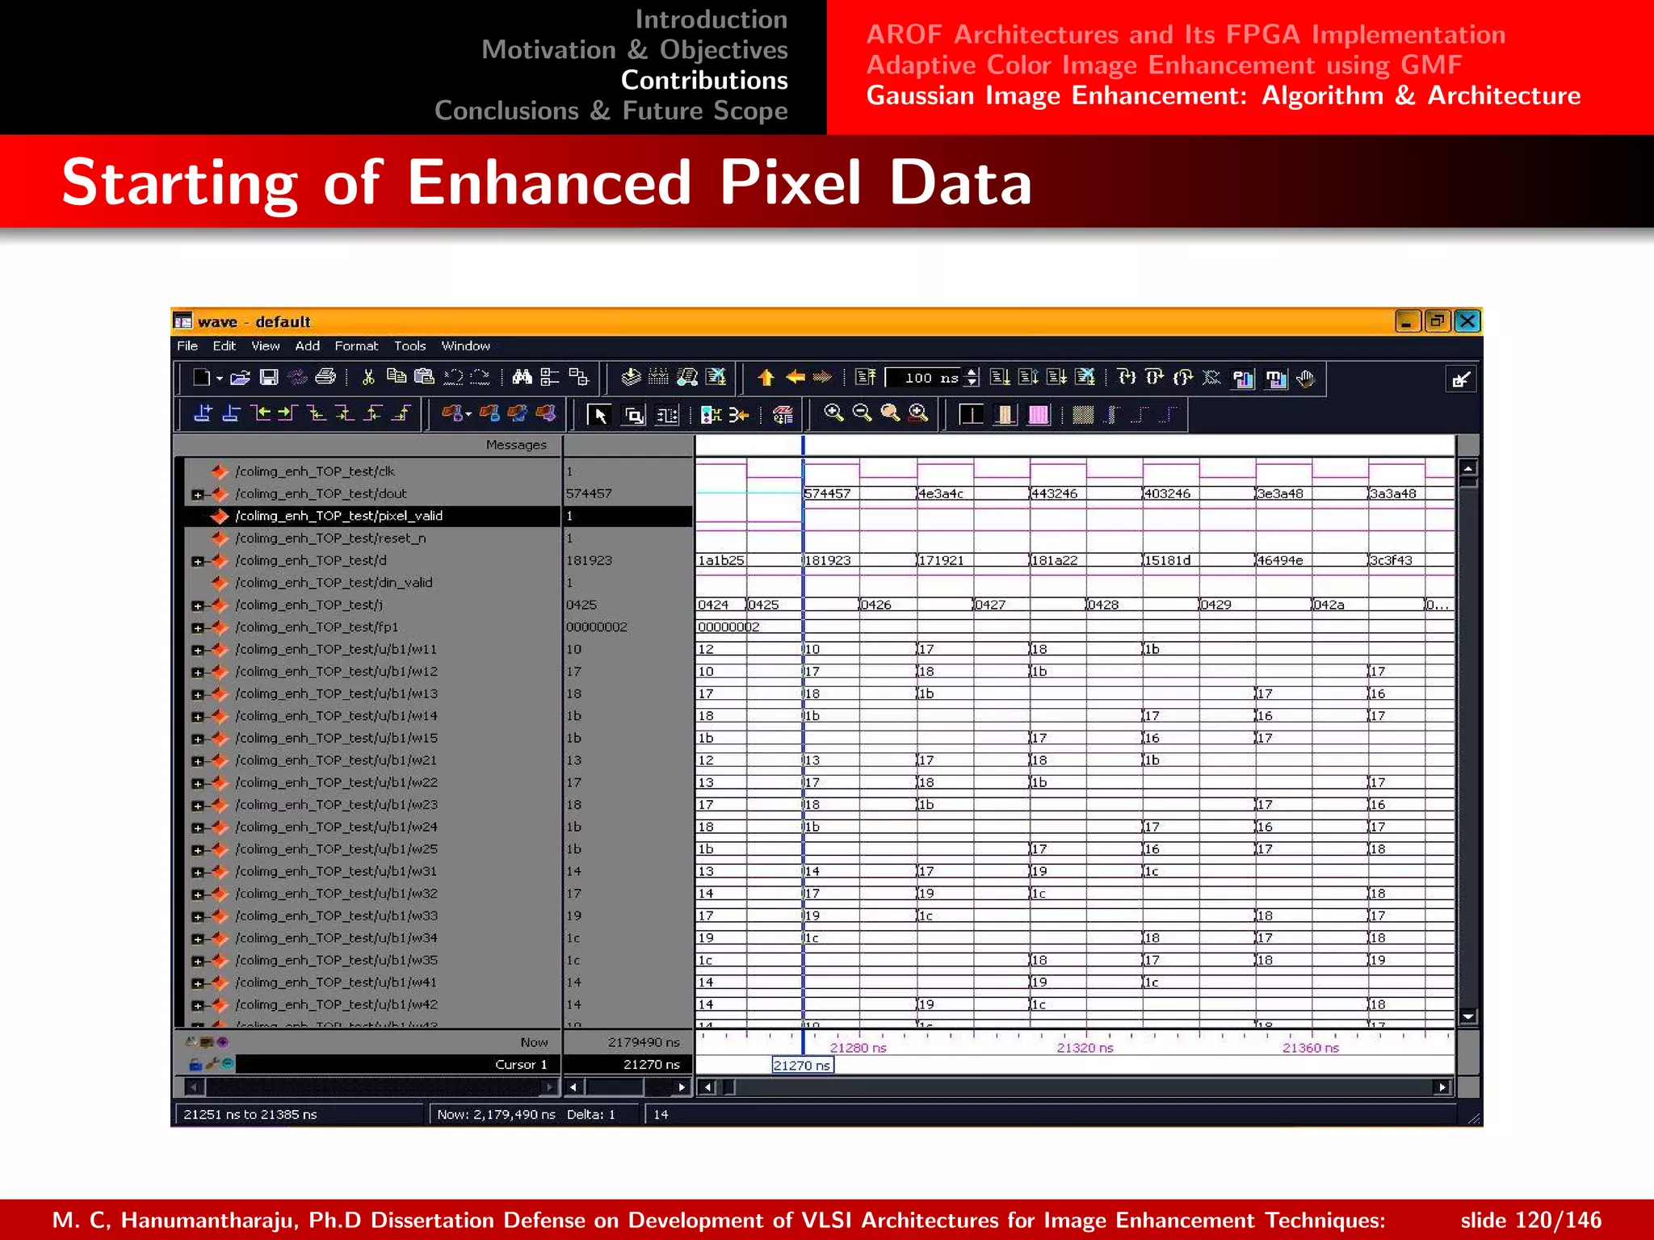Toggle the lock icon beside Cursor 1
Screen dimensions: 1654x1240
195,1065
